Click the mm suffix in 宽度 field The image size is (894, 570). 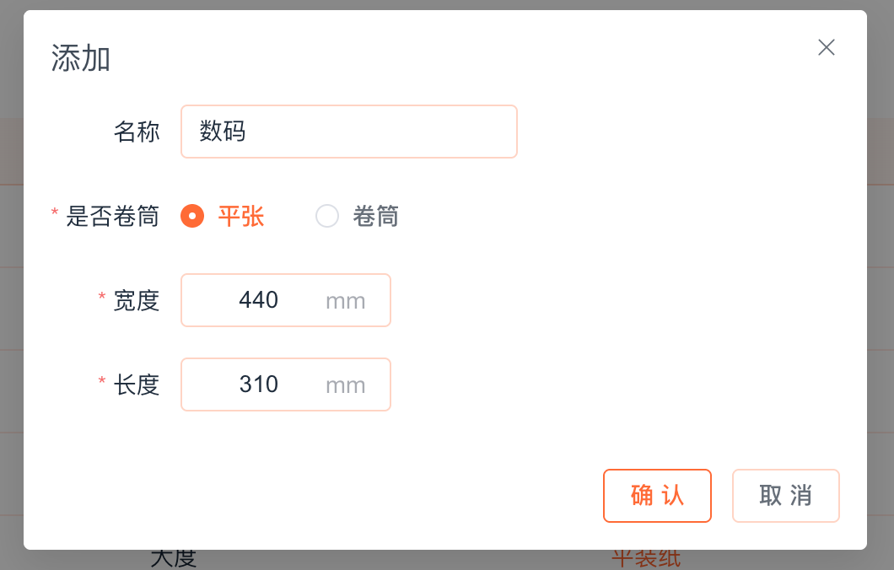tap(346, 301)
